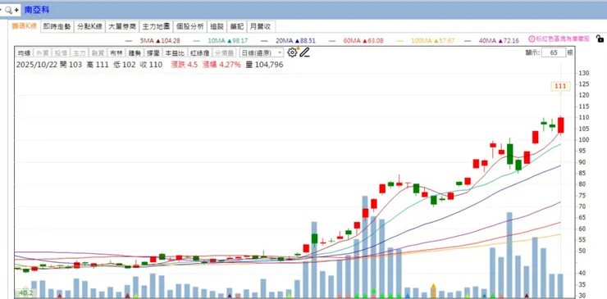Enable the 主力 overlay button

[x=79, y=53]
